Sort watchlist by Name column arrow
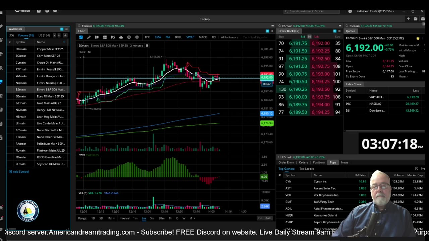This screenshot has width=429, height=241. (64, 42)
